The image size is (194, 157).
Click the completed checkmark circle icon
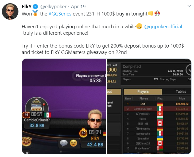click(x=189, y=70)
